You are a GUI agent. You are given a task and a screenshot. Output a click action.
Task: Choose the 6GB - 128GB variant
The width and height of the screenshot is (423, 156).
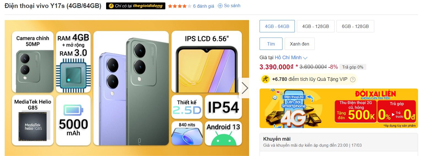pos(355,26)
